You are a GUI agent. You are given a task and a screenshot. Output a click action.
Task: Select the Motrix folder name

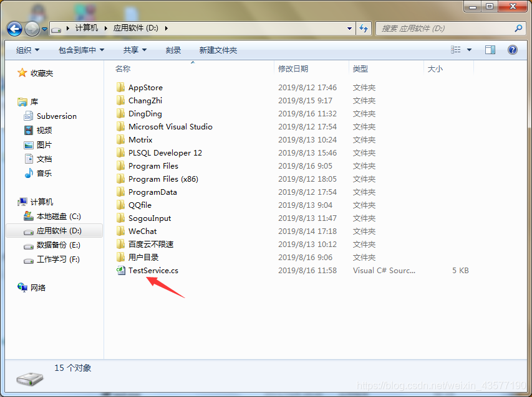tap(140, 139)
